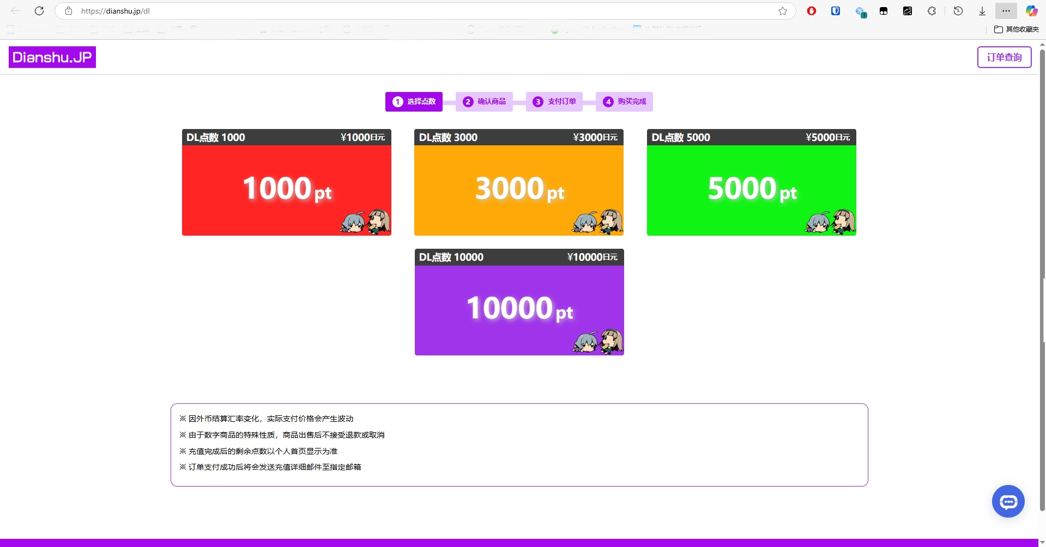Open browser Settings and more menu
This screenshot has width=1046, height=547.
click(x=1006, y=11)
